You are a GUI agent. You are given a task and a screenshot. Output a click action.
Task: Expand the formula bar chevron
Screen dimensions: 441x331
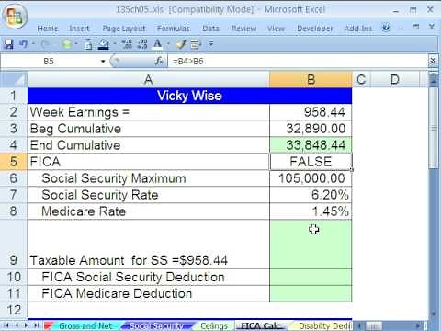click(433, 61)
